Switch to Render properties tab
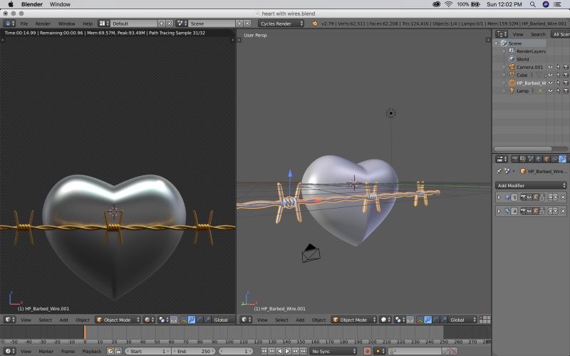Screen dimensions: 570x356 pos(514,159)
